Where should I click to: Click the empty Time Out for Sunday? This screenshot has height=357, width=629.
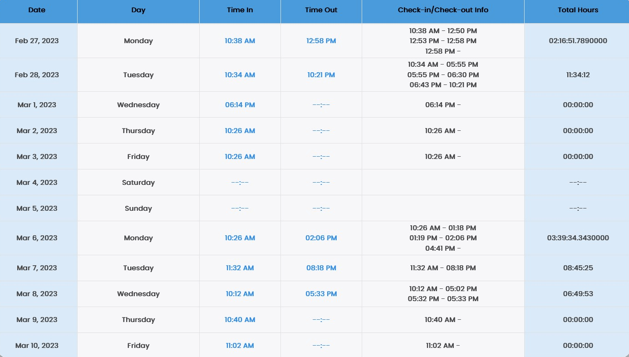click(321, 208)
